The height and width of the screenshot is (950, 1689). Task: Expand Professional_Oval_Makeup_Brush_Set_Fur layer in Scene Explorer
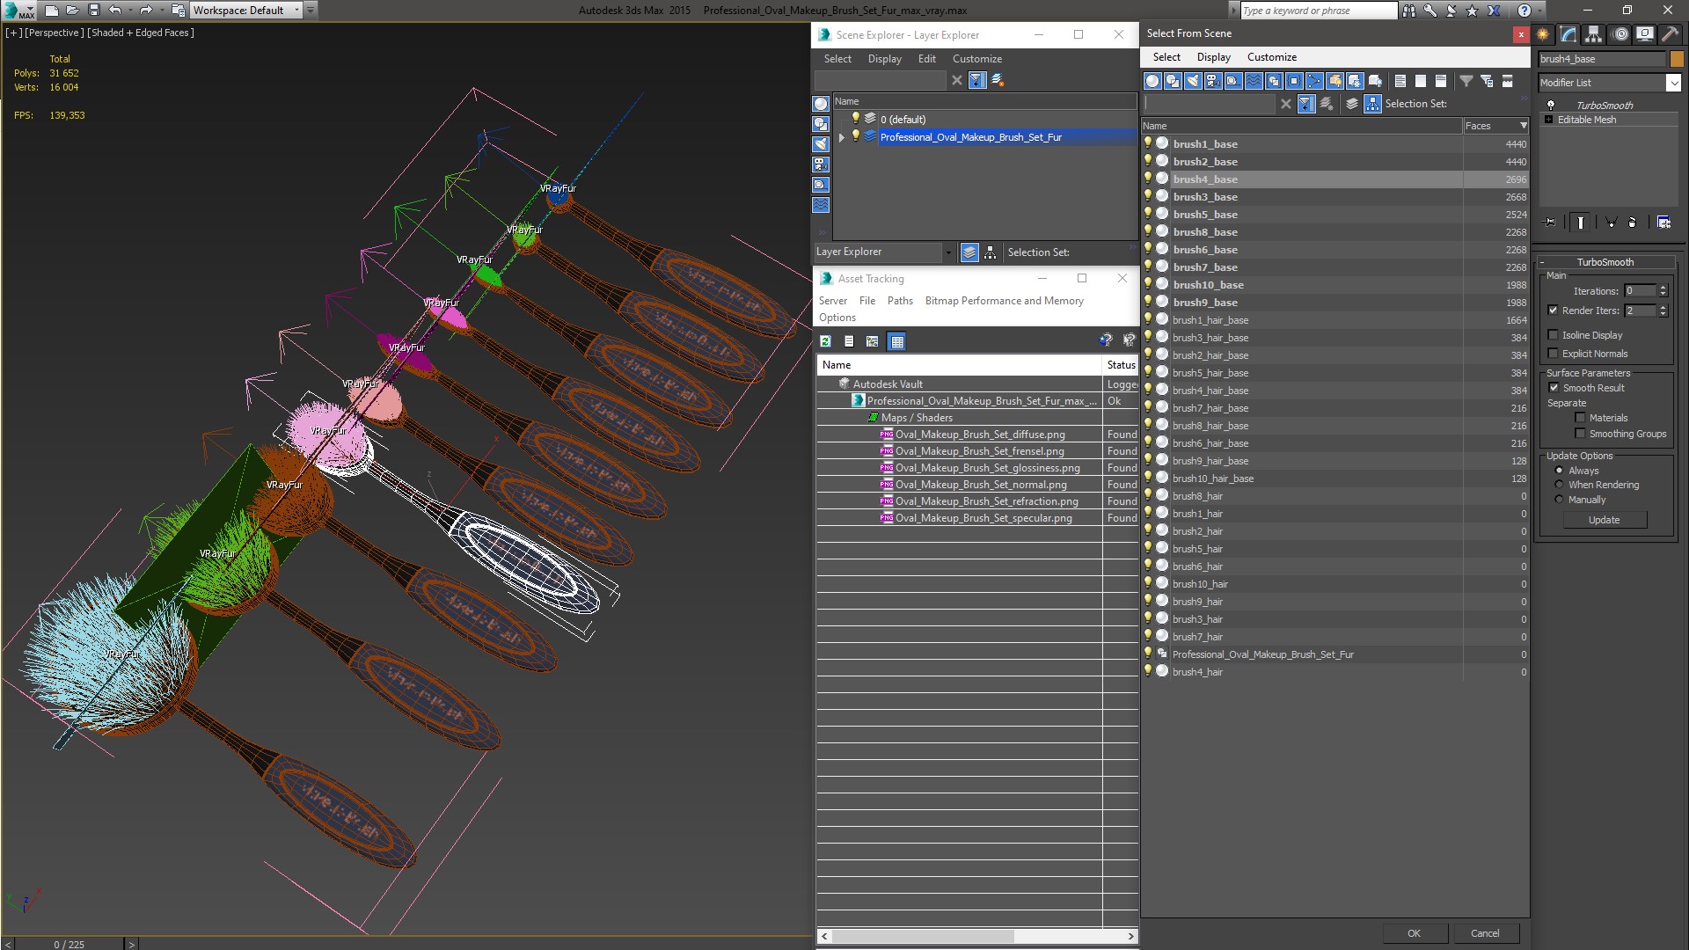pos(842,137)
